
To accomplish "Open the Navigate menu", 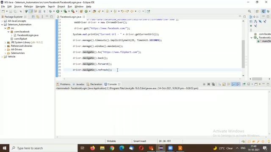I will (x=40, y=7).
